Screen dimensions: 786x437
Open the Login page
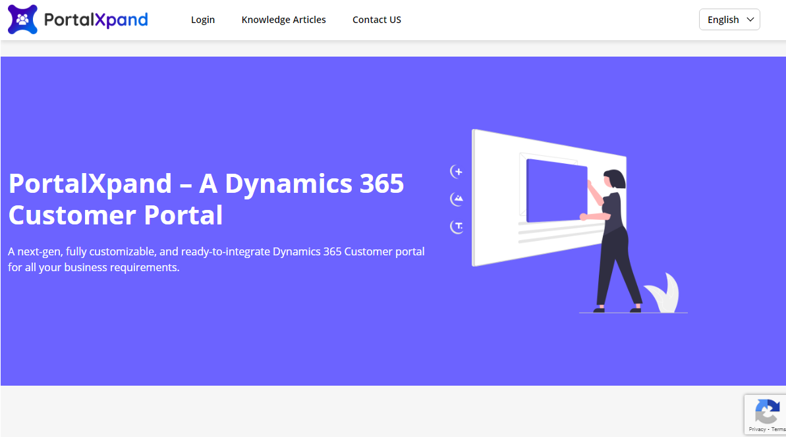(x=203, y=20)
